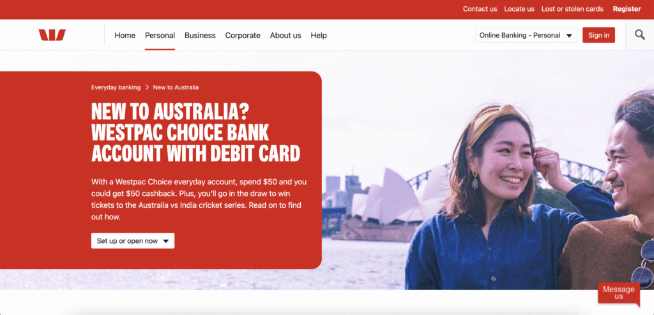The height and width of the screenshot is (315, 654).
Task: Expand the Online Banking - Personal dropdown
Action: point(526,36)
